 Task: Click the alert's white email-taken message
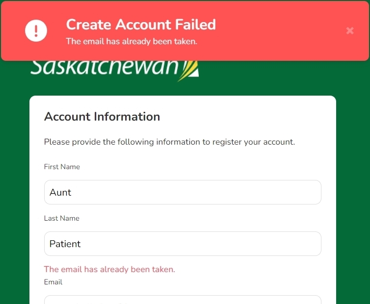tap(132, 42)
